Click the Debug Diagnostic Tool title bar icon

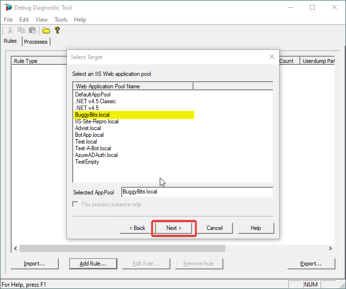8,7
